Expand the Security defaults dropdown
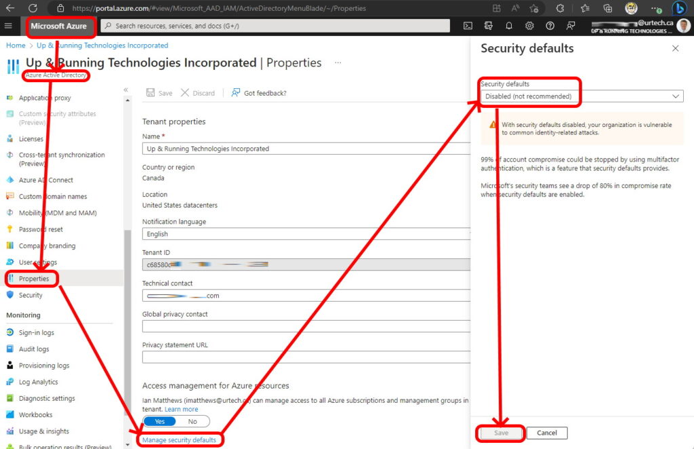 coord(581,96)
